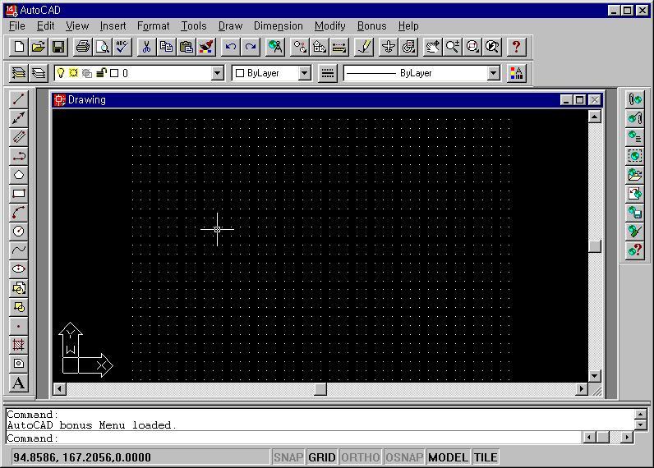Undo last action with Undo arrow
The image size is (654, 468).
point(230,47)
